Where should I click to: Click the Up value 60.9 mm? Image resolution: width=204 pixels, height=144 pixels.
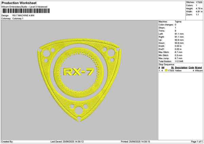click(179, 40)
